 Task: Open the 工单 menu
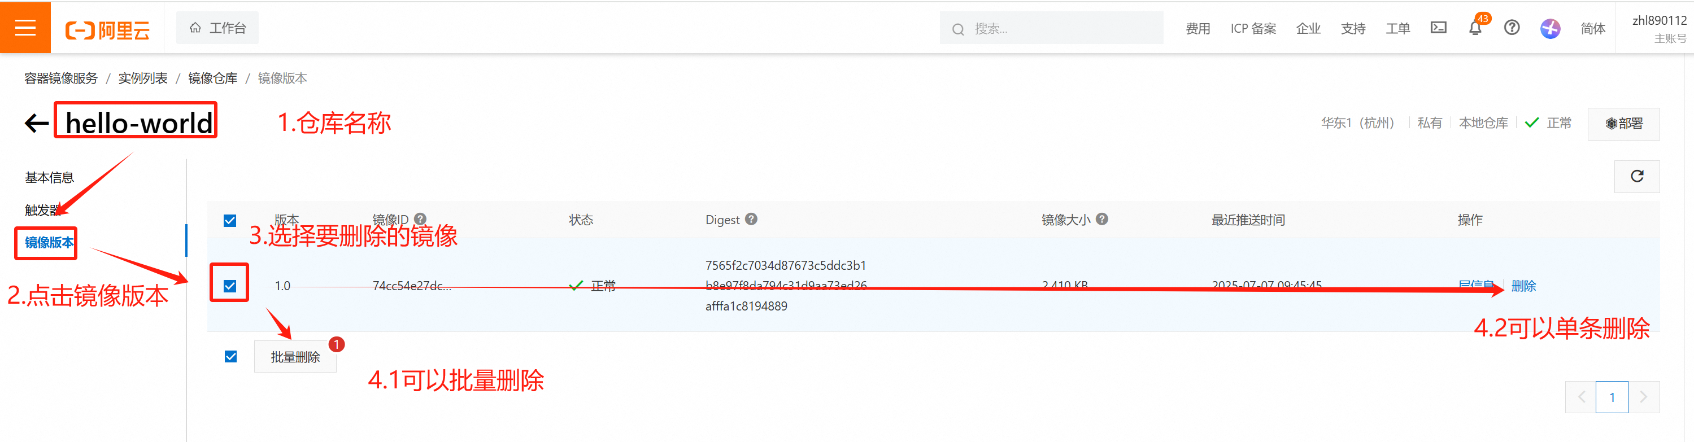pyautogui.click(x=1397, y=28)
